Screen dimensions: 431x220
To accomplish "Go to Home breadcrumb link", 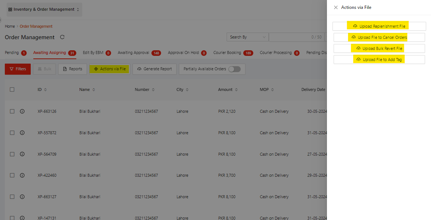I will click(10, 26).
